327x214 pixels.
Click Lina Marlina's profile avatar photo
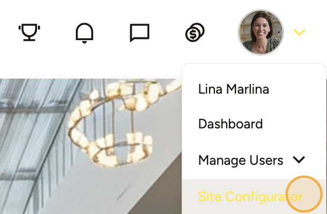click(x=261, y=32)
